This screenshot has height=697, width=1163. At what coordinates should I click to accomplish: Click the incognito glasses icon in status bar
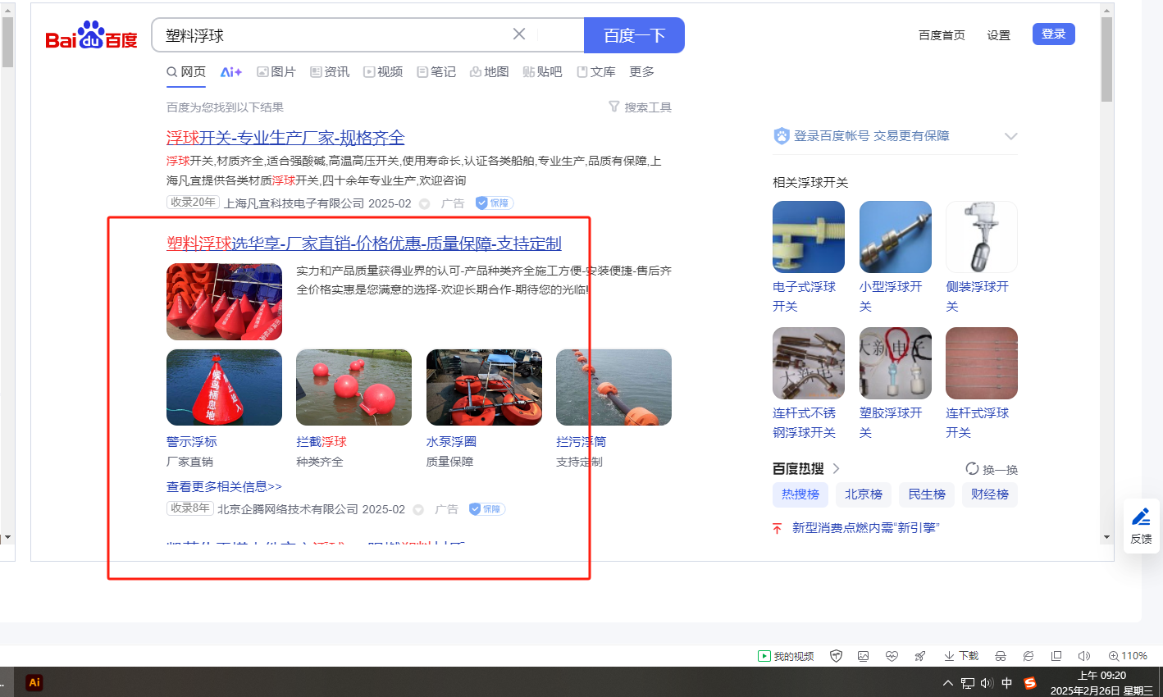pyautogui.click(x=1001, y=656)
